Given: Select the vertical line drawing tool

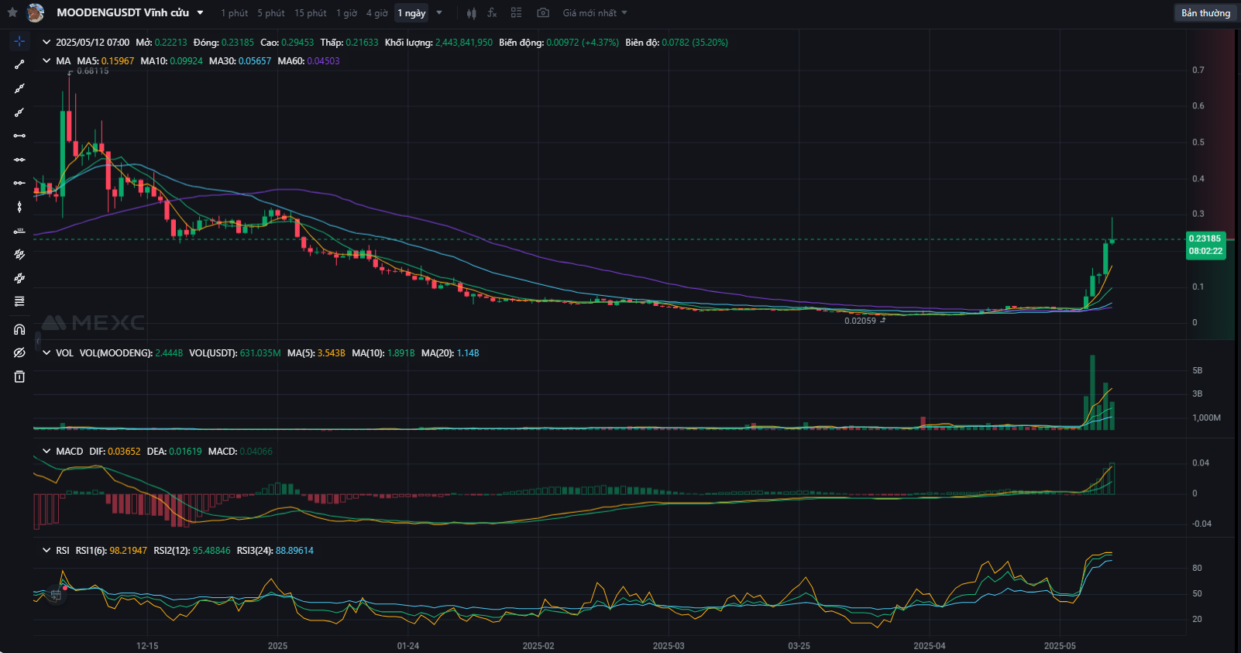Looking at the screenshot, I should tap(19, 207).
